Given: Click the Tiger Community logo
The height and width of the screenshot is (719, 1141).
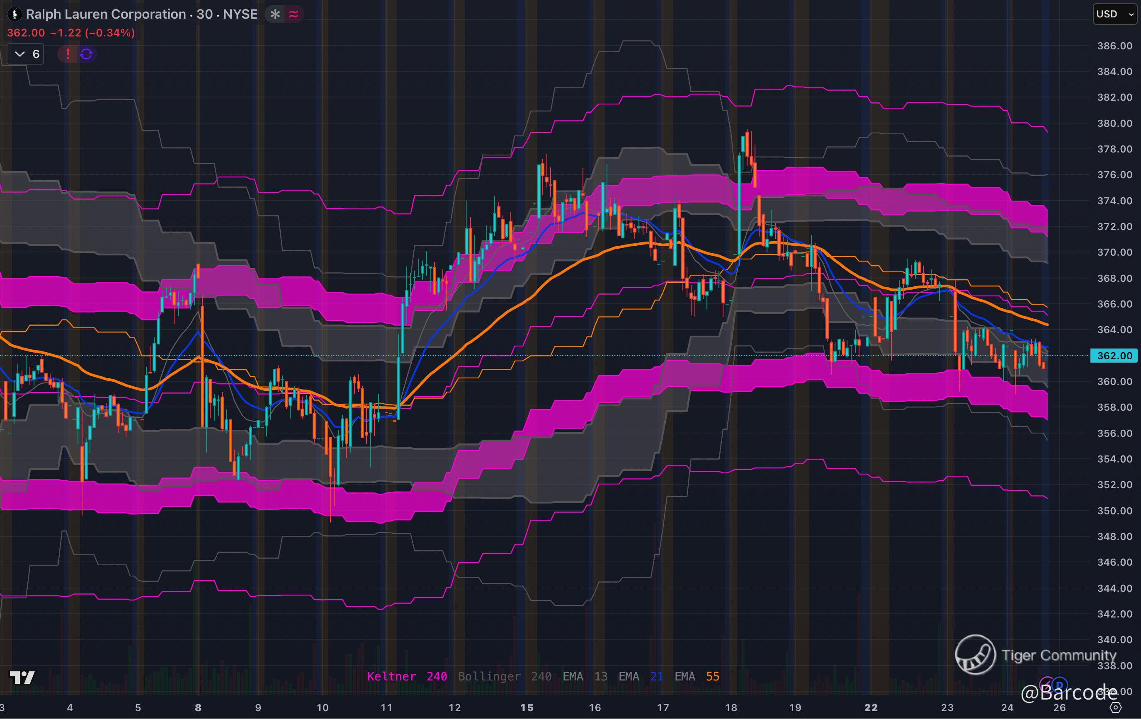Looking at the screenshot, I should pyautogui.click(x=975, y=655).
